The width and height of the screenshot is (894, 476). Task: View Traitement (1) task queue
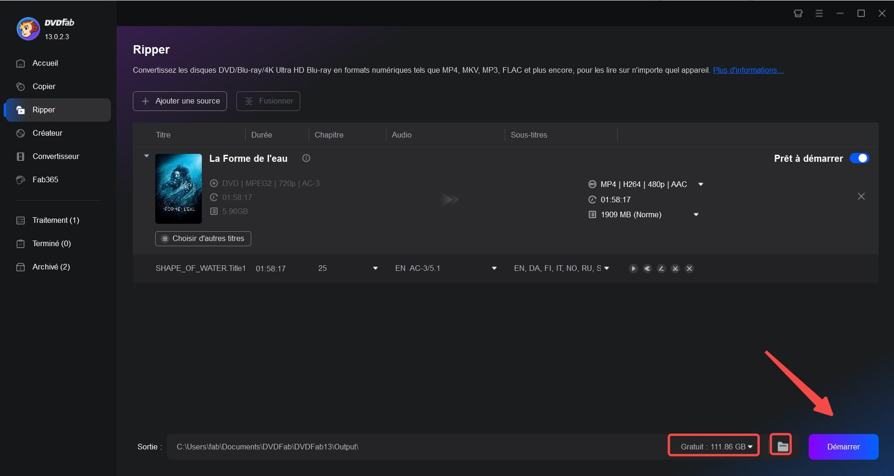point(57,220)
